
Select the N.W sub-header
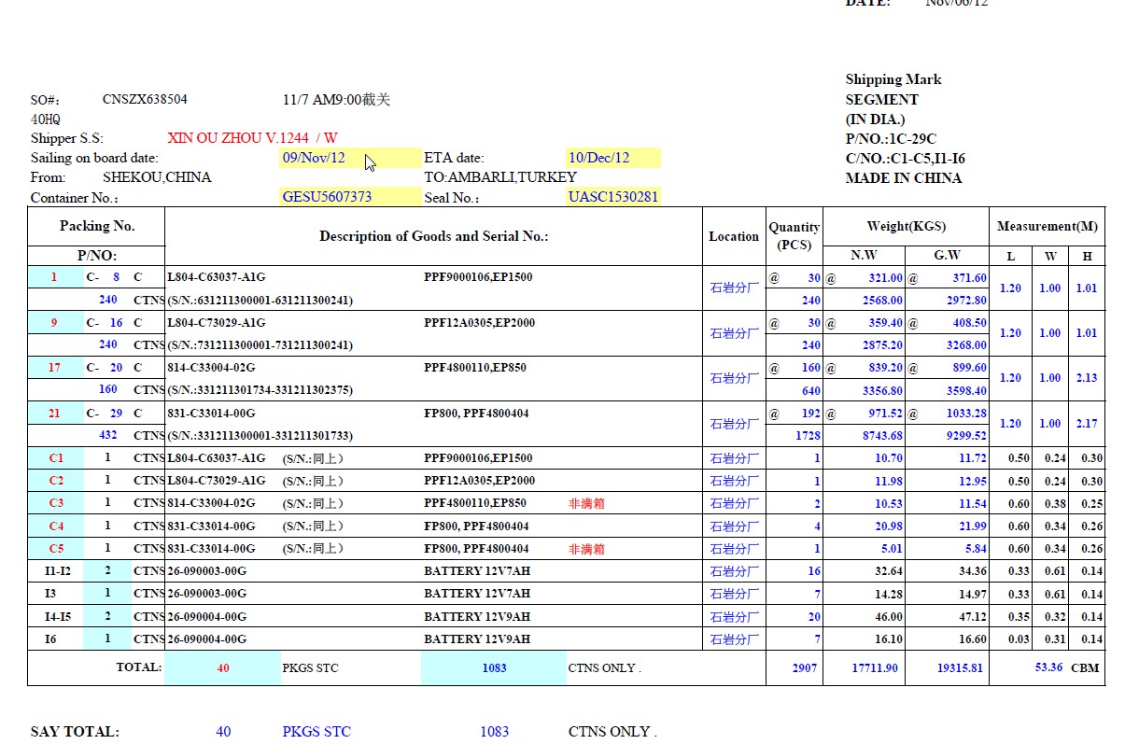point(864,255)
